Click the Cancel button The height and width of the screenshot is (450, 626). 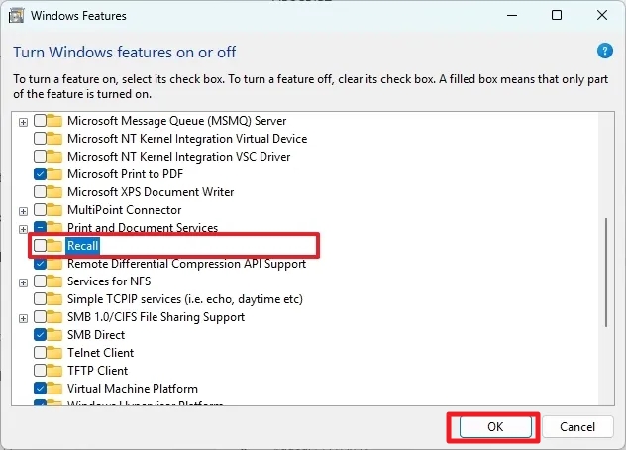[576, 427]
